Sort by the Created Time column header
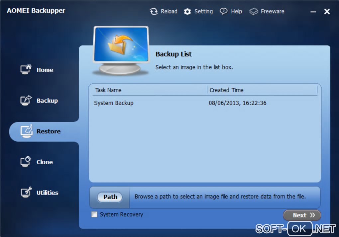Screen dimensions: 339x237 pos(226,90)
